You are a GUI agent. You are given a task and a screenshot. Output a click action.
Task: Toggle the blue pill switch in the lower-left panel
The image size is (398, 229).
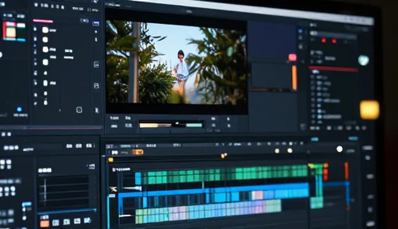tap(26, 204)
